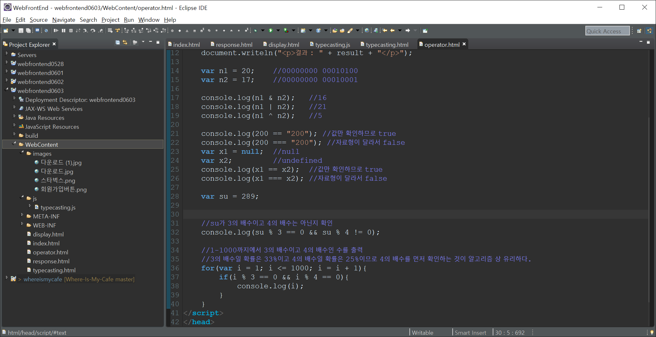Click the Java EE perspective icon
Image resolution: width=656 pixels, height=337 pixels.
[x=649, y=31]
